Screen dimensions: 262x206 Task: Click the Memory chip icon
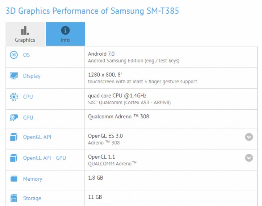[14, 179]
